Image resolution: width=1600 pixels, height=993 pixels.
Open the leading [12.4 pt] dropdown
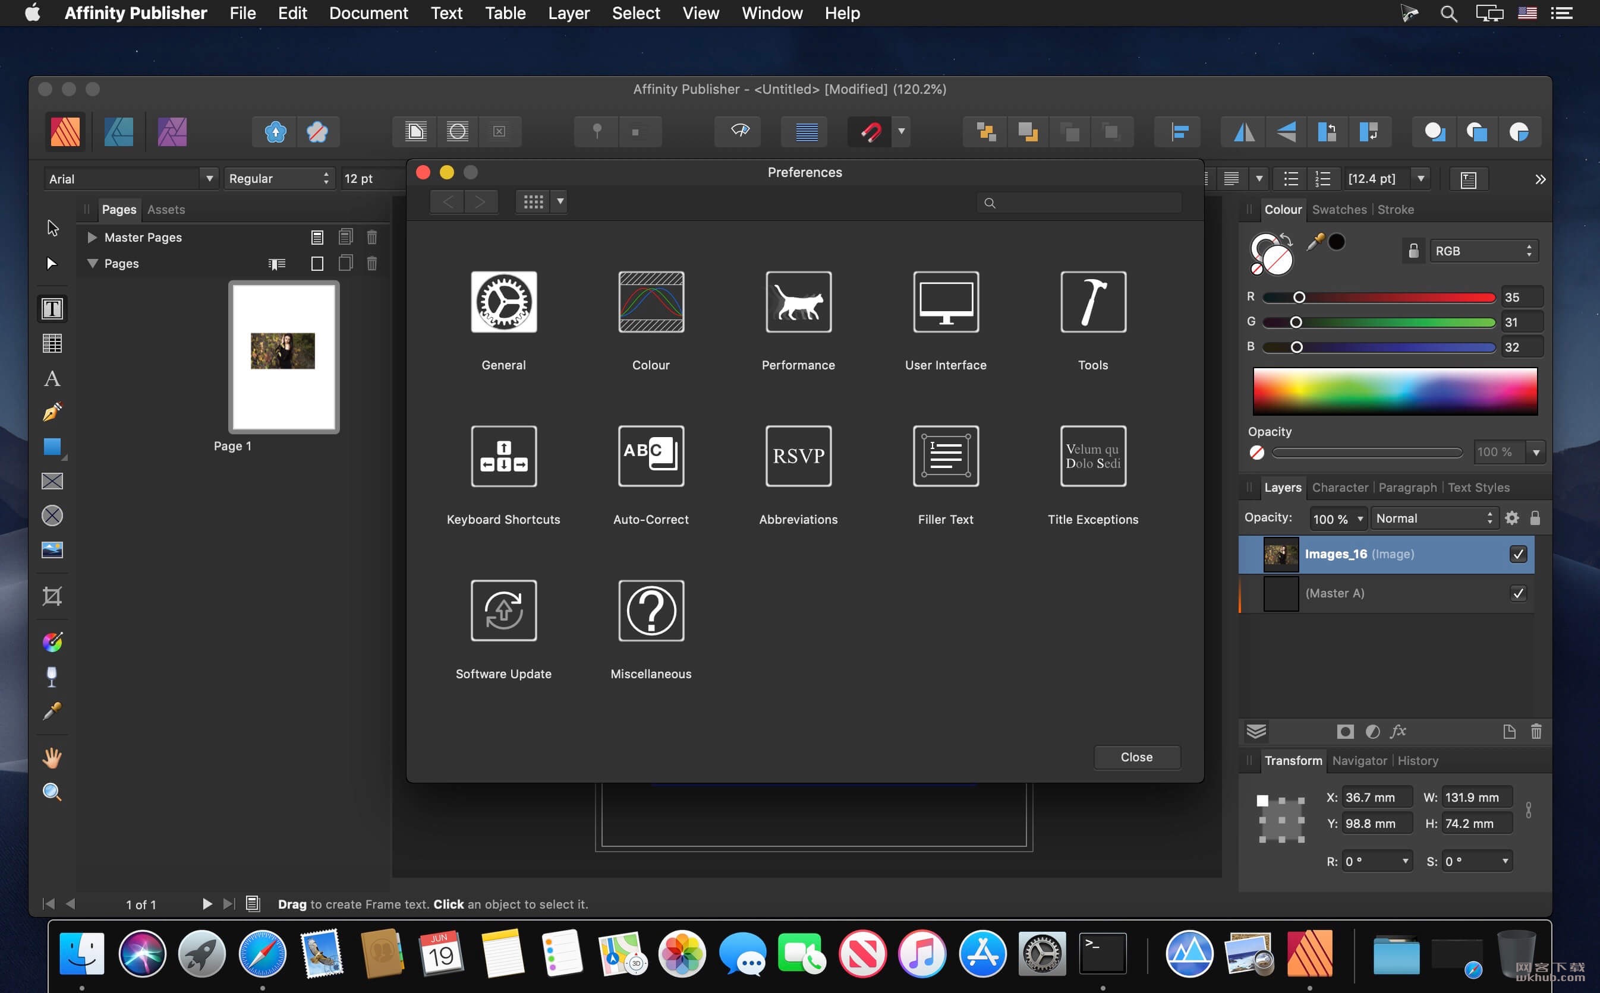[1420, 179]
